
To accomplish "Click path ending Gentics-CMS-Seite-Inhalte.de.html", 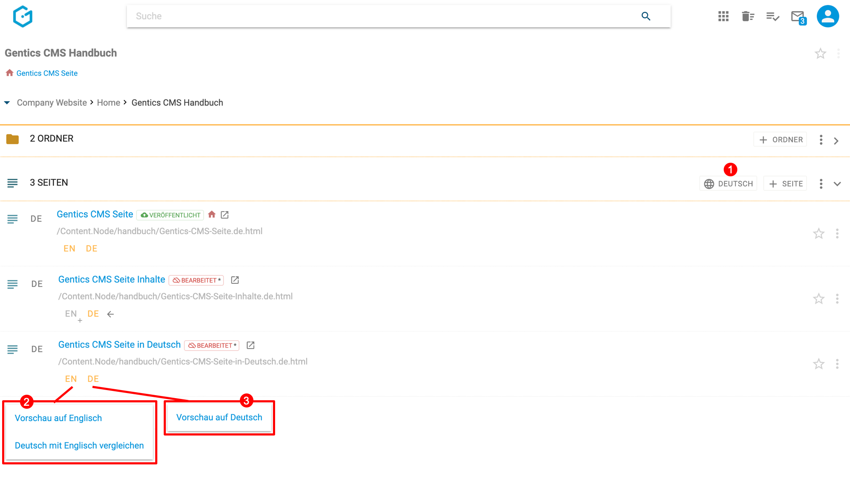I will (x=175, y=296).
